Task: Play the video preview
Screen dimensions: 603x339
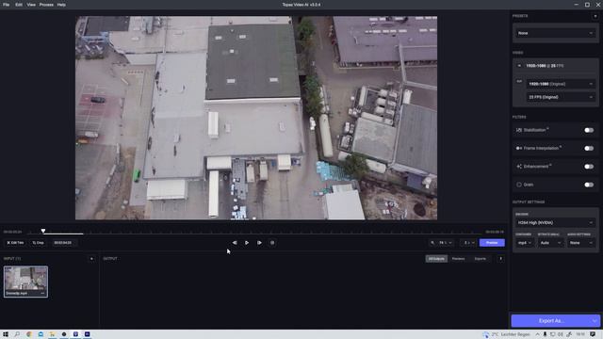Action: 247,243
